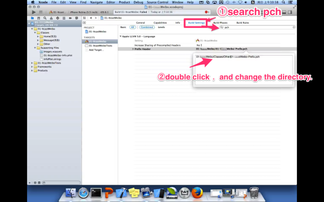Switch to the Build Rules tab
This screenshot has width=324, height=202.
click(242, 23)
